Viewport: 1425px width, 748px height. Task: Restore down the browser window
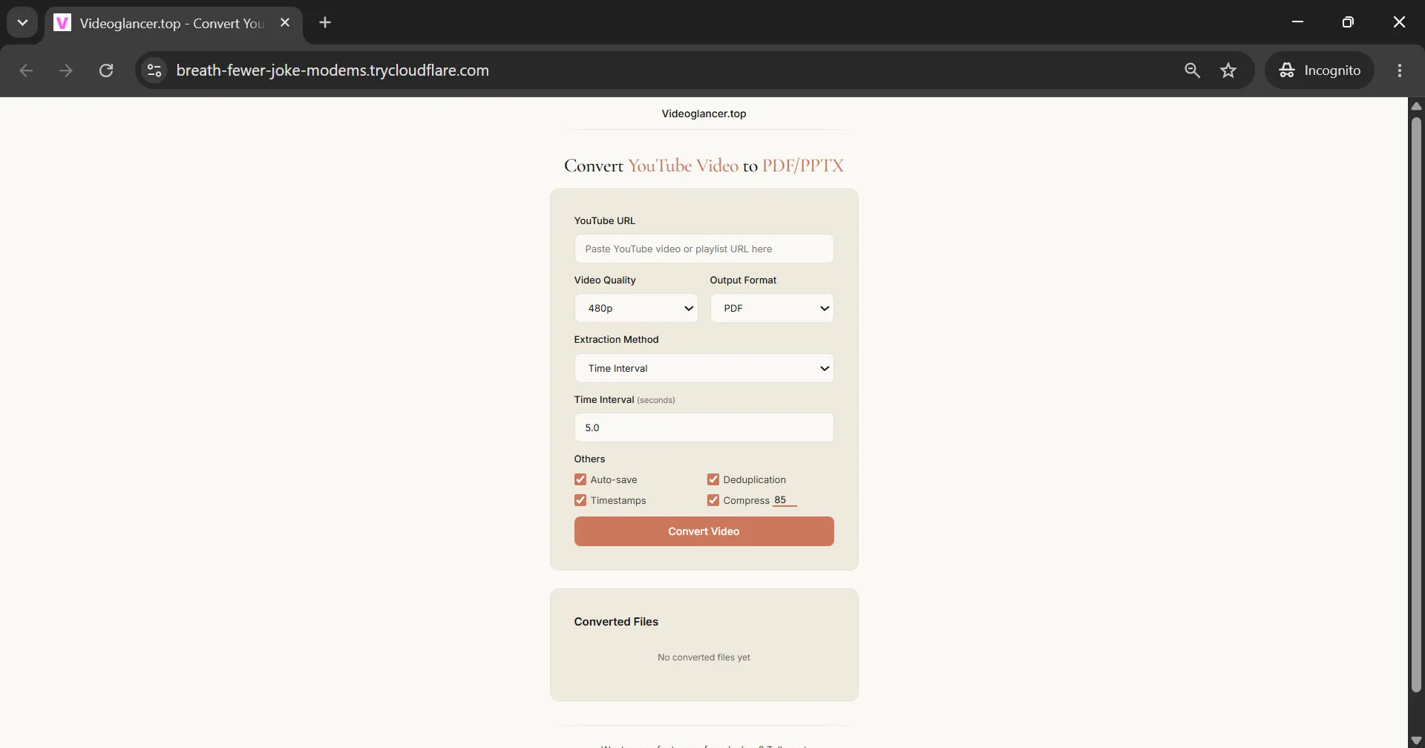(1348, 22)
